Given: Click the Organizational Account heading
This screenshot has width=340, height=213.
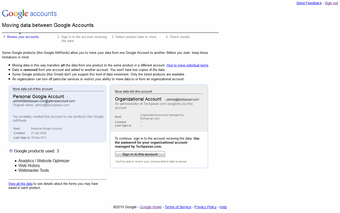Looking at the screenshot, I should [x=138, y=99].
